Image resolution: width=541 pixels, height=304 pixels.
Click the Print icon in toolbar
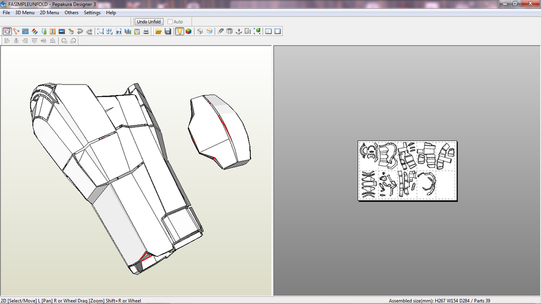pos(146,32)
